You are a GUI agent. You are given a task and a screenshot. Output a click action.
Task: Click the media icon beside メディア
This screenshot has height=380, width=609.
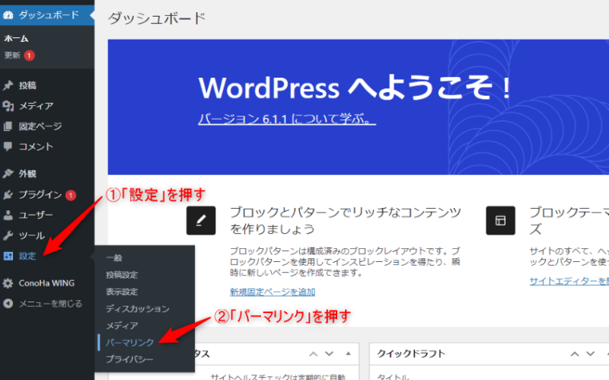[8, 106]
